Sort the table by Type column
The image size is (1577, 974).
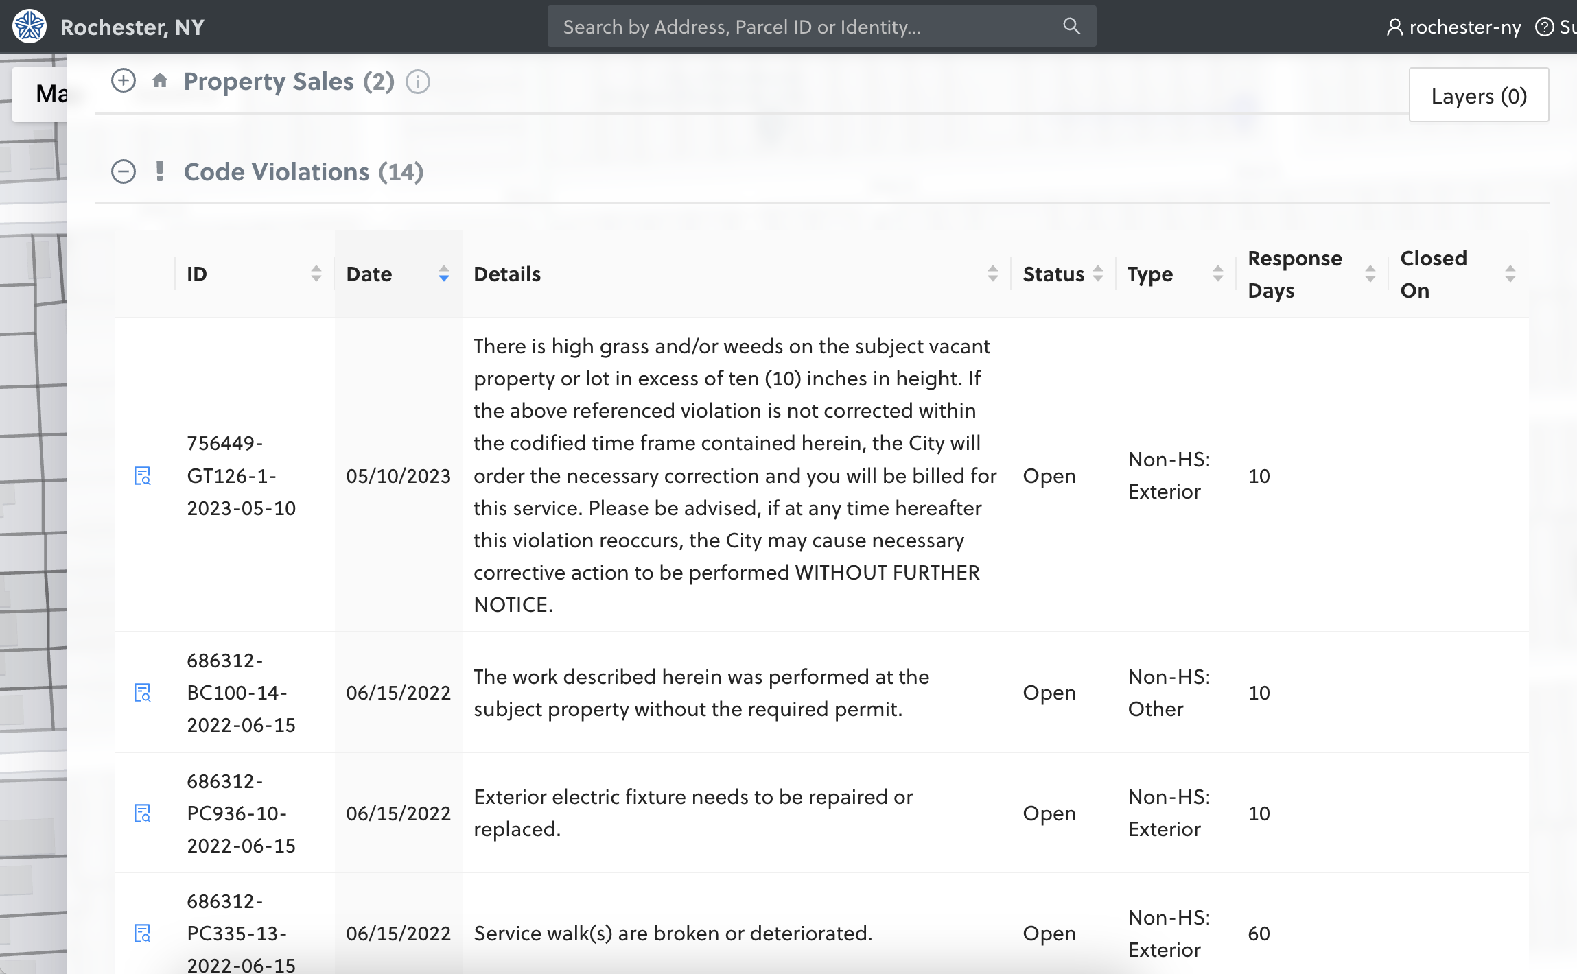click(1217, 274)
